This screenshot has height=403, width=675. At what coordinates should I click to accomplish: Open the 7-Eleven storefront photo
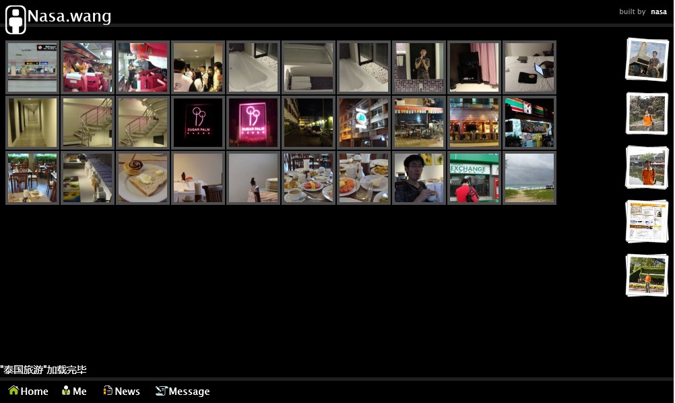(x=529, y=123)
